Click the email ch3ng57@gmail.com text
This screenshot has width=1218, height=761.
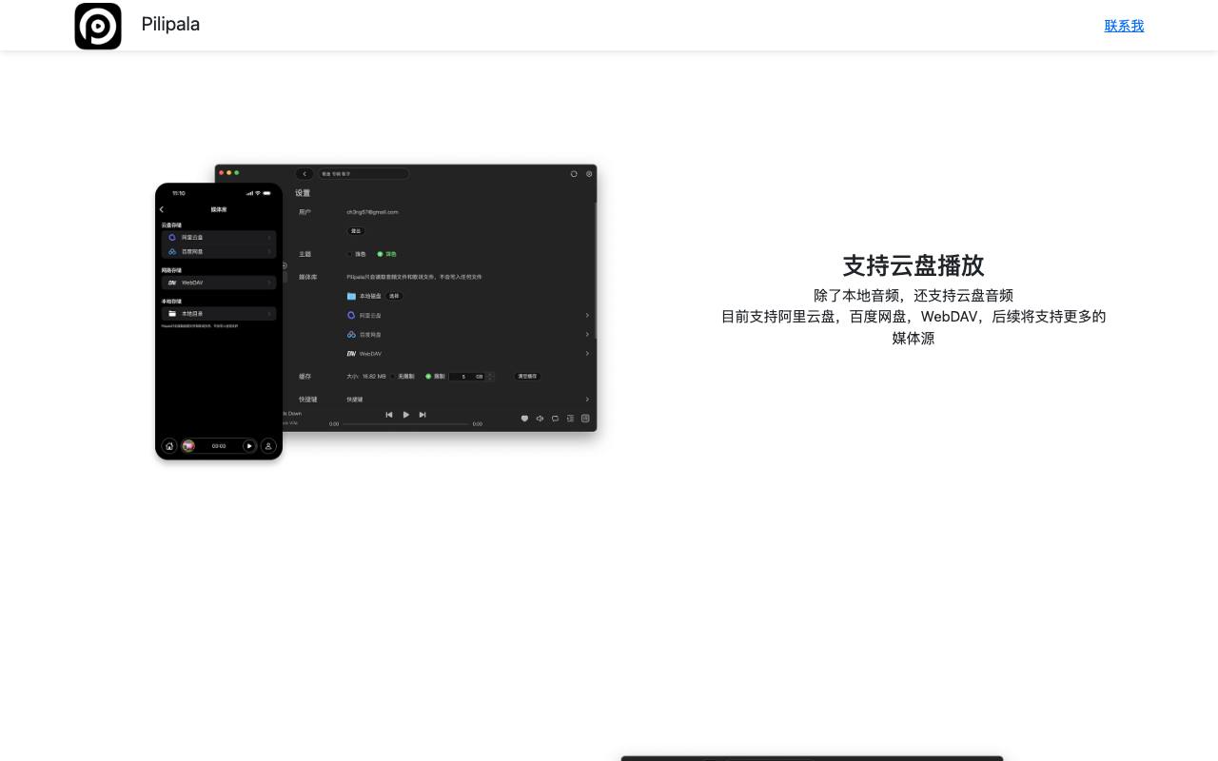pos(372,212)
